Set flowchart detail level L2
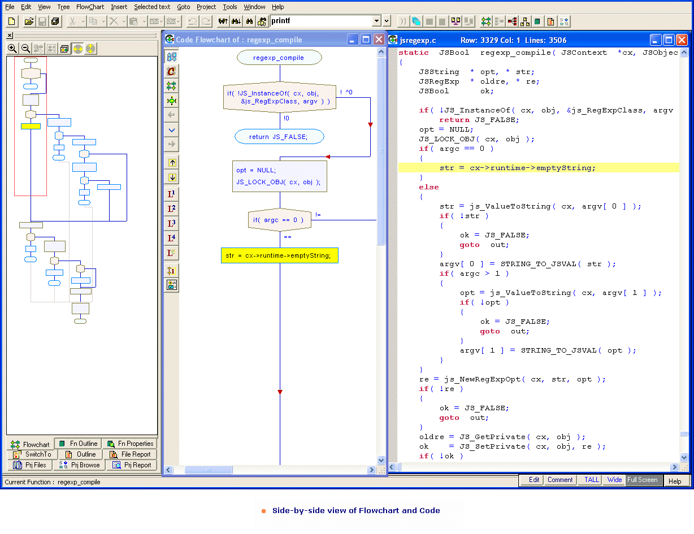 point(172,209)
